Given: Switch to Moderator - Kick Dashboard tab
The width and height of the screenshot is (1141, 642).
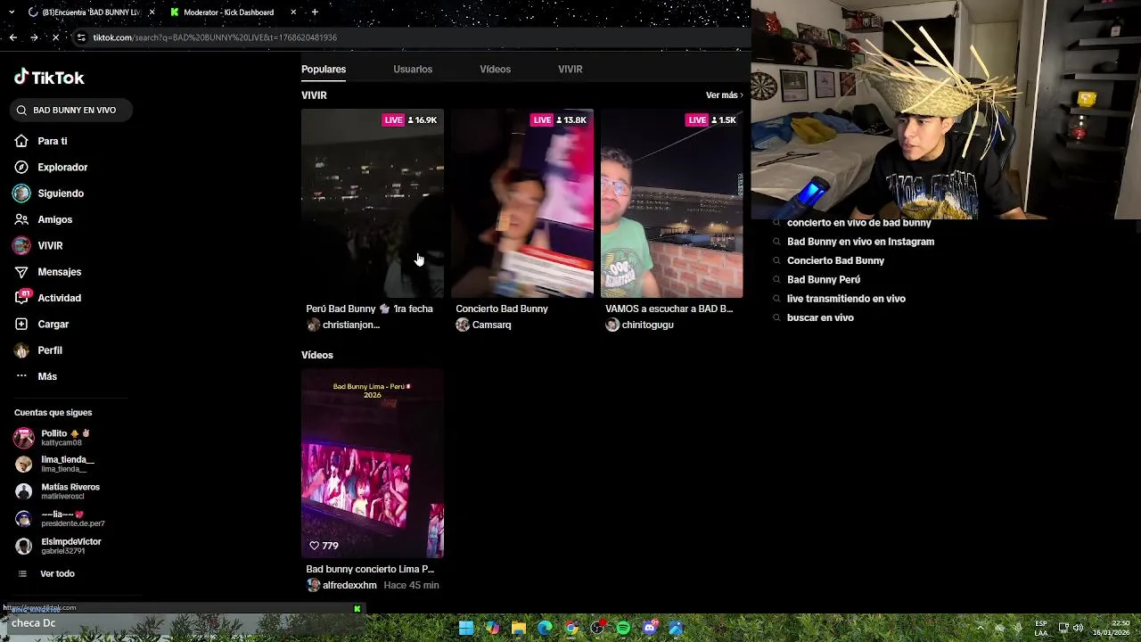Looking at the screenshot, I should point(228,12).
